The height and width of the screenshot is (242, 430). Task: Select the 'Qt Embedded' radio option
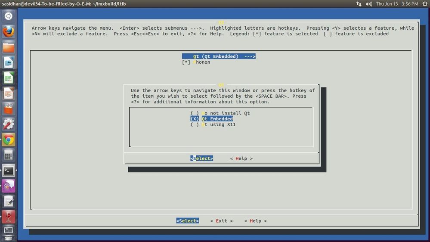click(x=211, y=119)
